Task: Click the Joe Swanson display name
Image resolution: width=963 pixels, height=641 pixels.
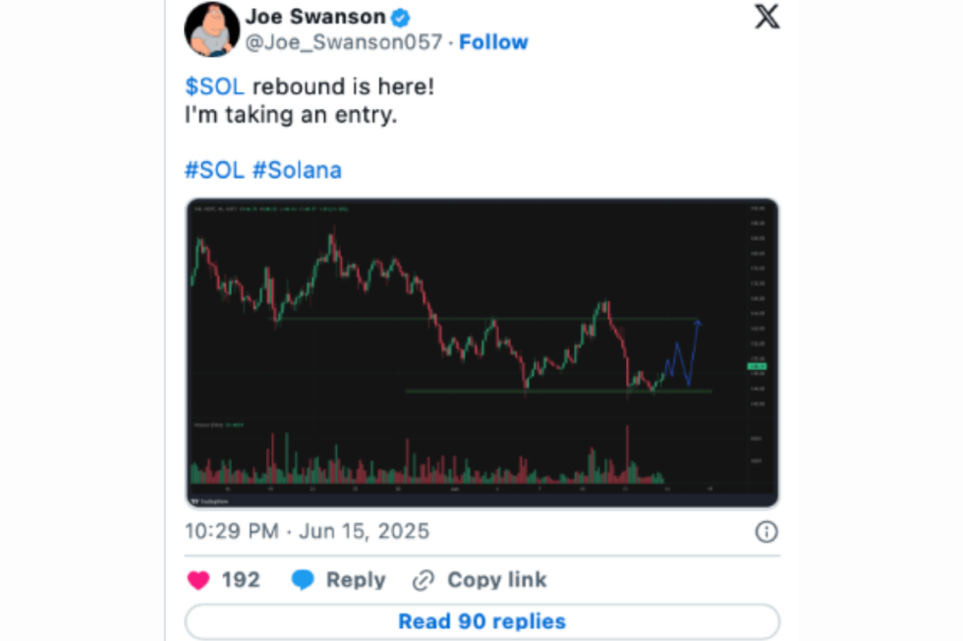Action: click(x=312, y=15)
